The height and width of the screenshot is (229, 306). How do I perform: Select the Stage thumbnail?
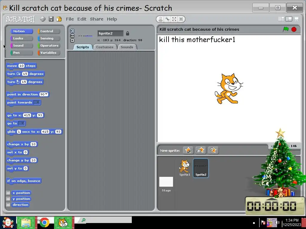point(166,184)
